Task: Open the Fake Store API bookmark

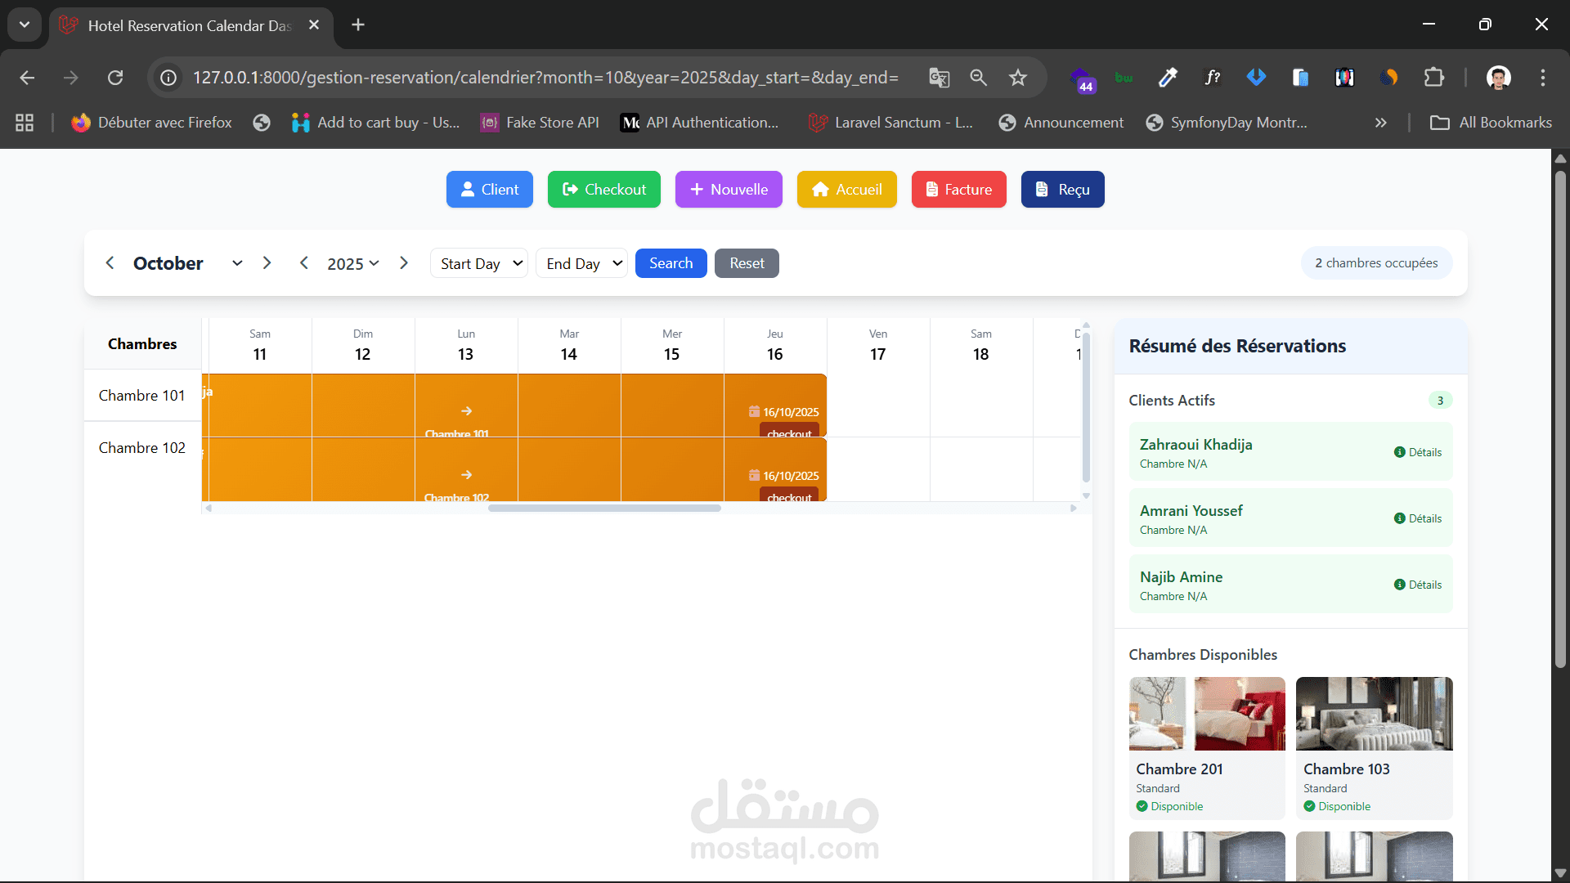Action: 540,123
